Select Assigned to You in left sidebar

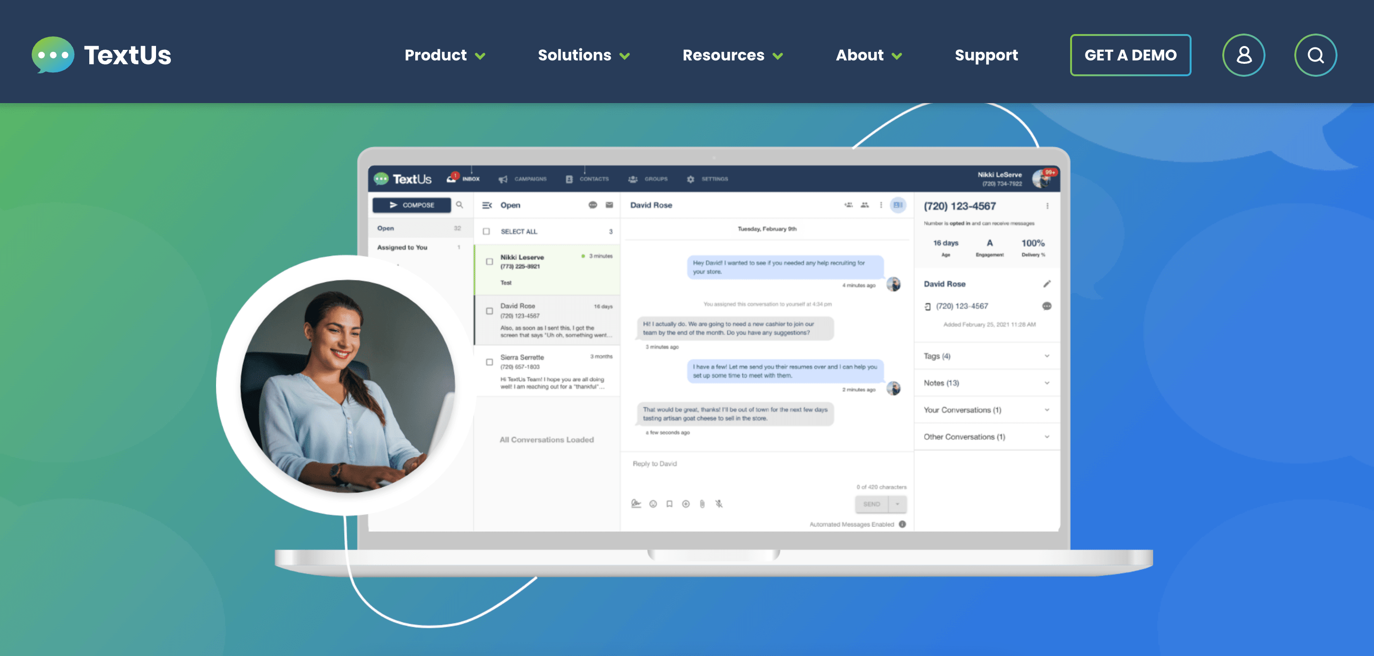click(419, 247)
